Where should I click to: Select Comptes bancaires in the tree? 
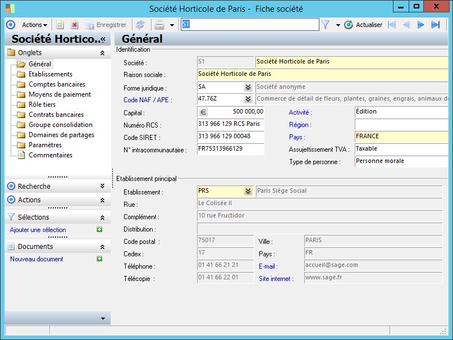57,84
